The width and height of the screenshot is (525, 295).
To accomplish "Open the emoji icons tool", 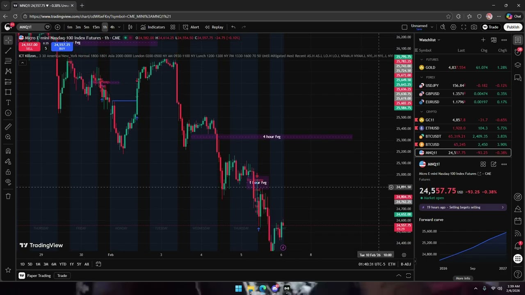I will (8, 113).
